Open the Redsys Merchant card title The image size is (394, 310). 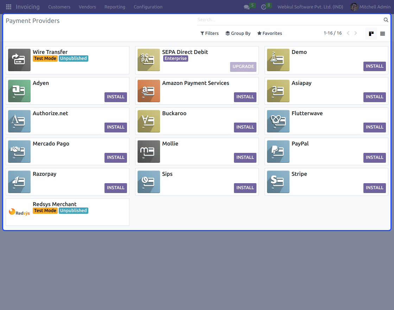pos(55,204)
